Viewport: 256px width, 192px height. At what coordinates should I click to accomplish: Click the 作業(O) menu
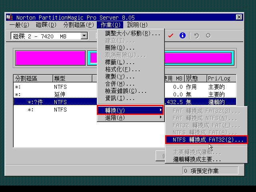110,25
